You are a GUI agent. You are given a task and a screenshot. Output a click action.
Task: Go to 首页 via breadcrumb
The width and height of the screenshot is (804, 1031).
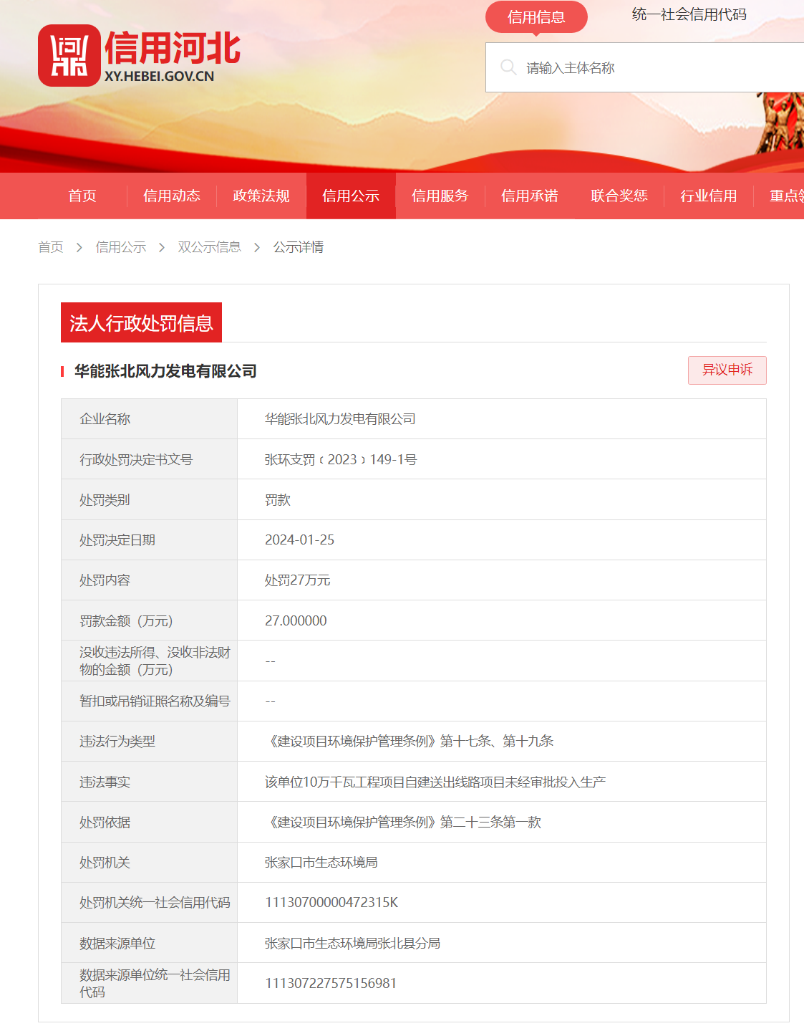(51, 247)
